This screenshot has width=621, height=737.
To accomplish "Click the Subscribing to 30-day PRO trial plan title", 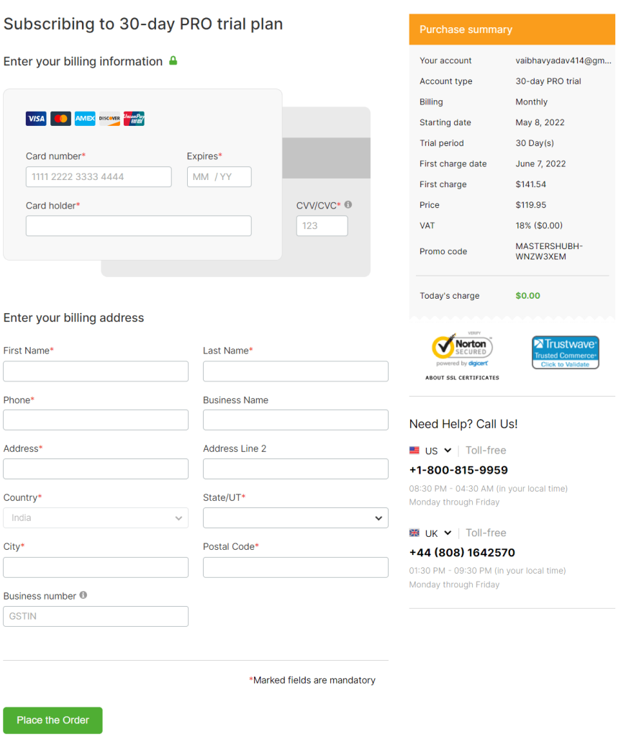I will pyautogui.click(x=143, y=24).
